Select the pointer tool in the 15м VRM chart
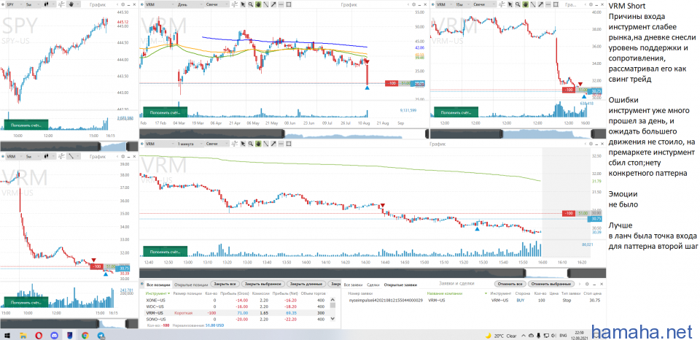Viewport: 700px width, 340px height. pyautogui.click(x=510, y=4)
